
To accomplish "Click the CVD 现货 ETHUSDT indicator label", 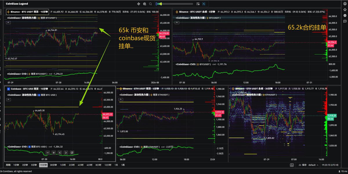I will point(140,147).
